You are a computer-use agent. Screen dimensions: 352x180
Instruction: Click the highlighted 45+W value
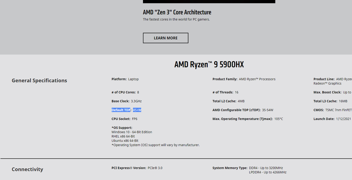coord(137,110)
